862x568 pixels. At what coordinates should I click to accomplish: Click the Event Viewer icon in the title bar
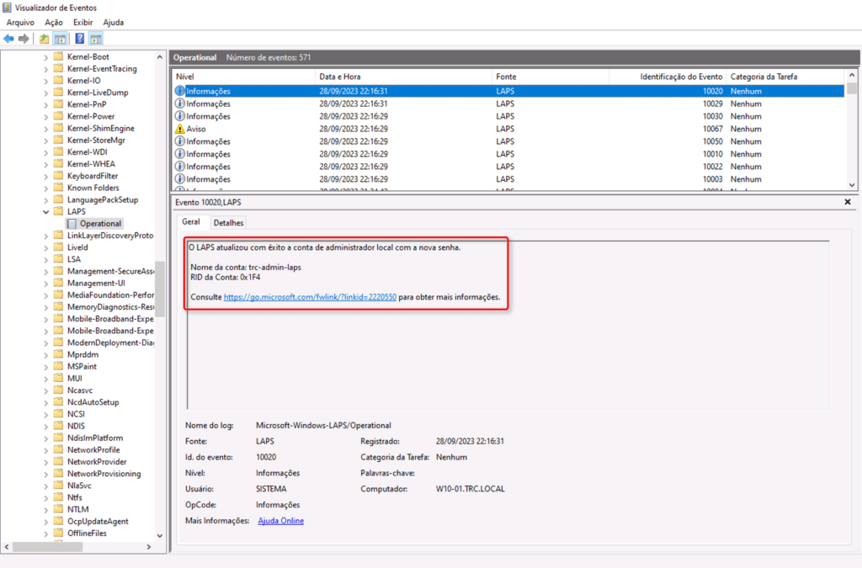coord(7,7)
